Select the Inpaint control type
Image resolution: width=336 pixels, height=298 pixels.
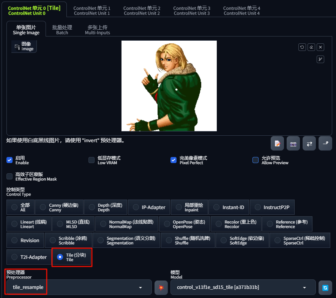[189, 207]
